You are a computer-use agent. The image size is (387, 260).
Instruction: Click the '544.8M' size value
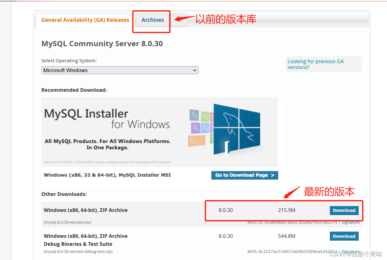coord(287,236)
